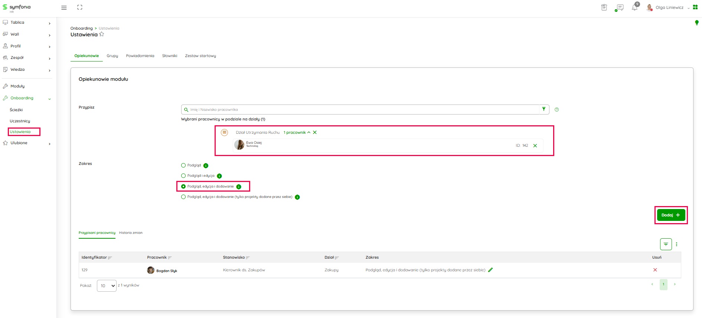
Task: Open the Historia zmian tab
Action: pyautogui.click(x=131, y=233)
